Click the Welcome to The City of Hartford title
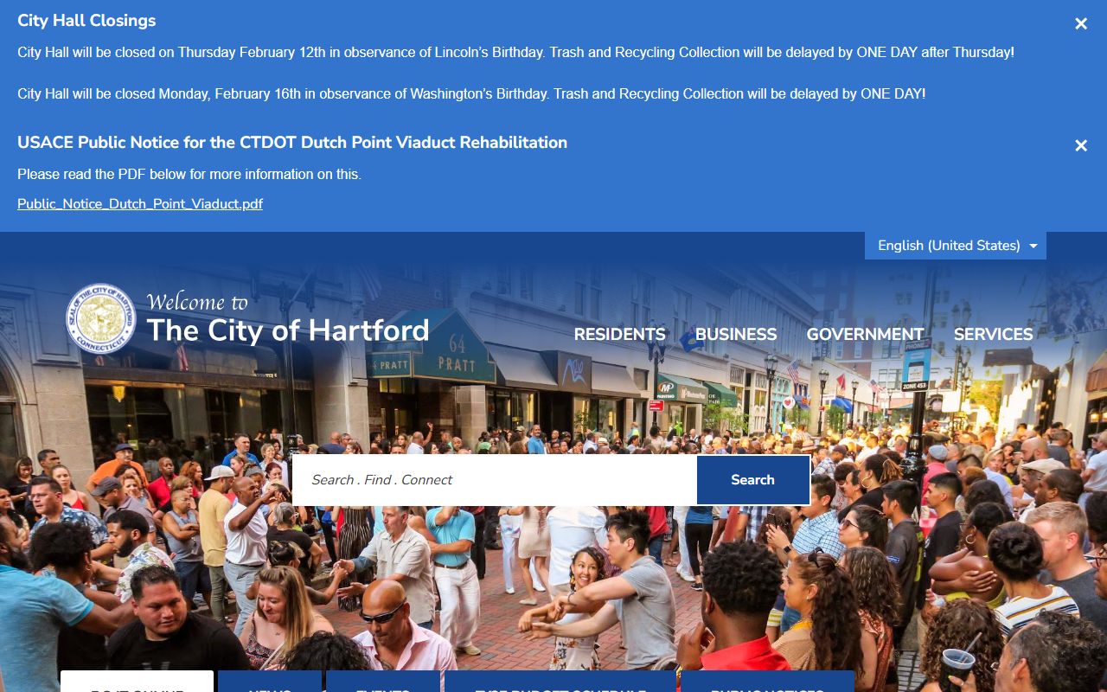This screenshot has height=692, width=1107. point(288,318)
